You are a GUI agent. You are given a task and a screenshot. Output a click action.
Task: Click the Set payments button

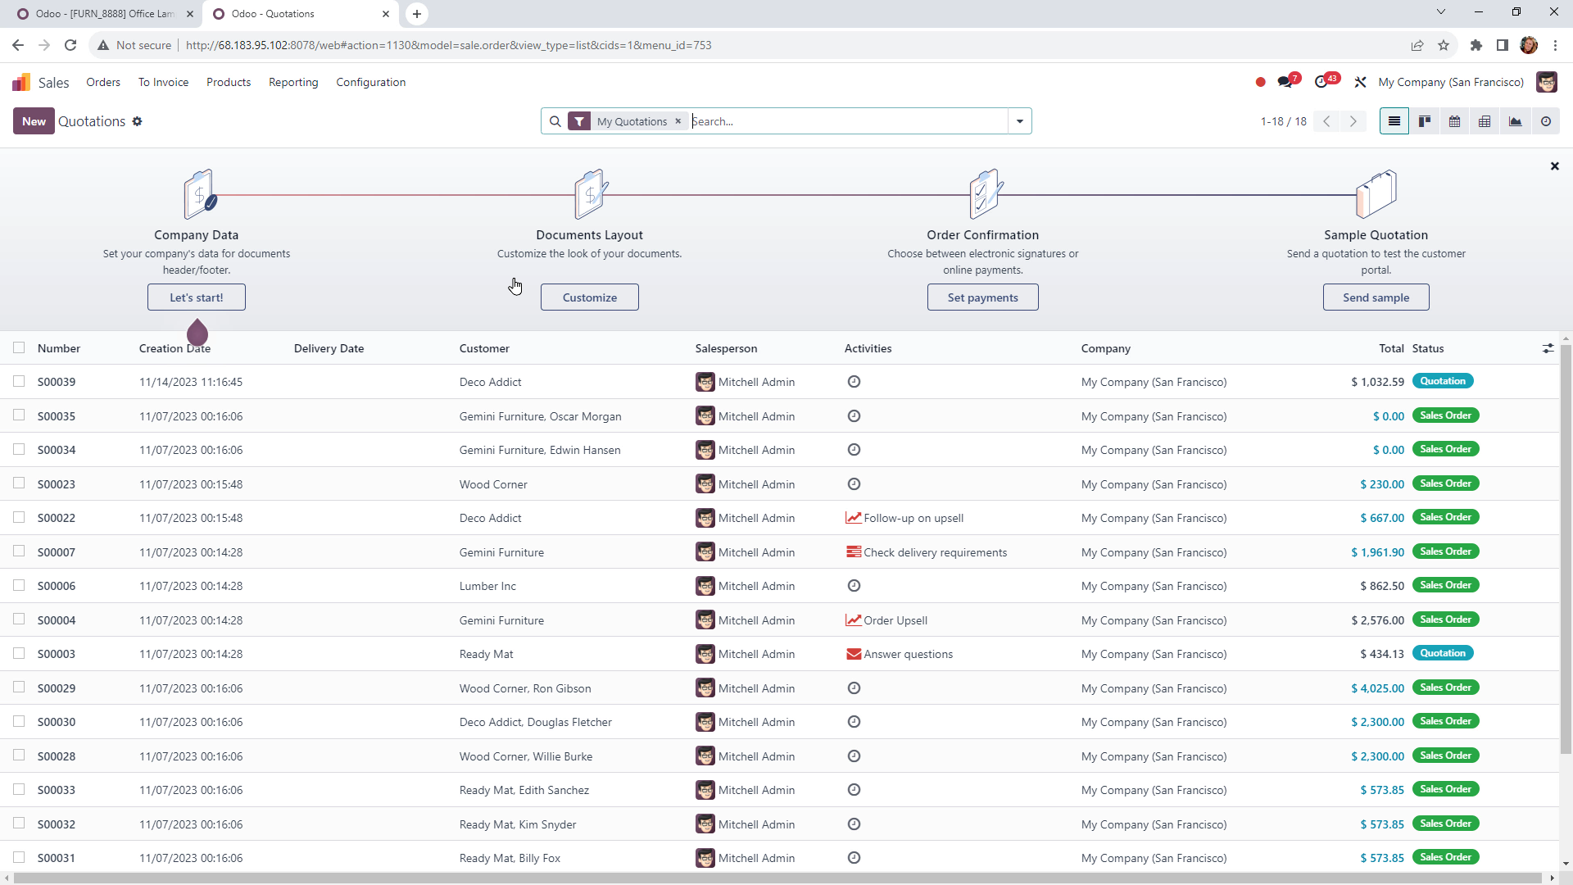(x=983, y=297)
